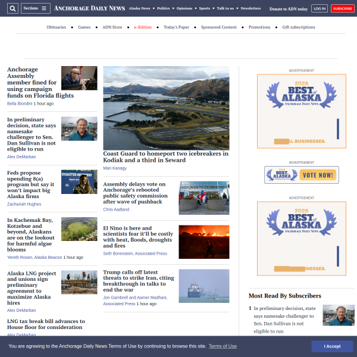Open the Terms of Use link
The width and height of the screenshot is (357, 357).
(x=223, y=346)
